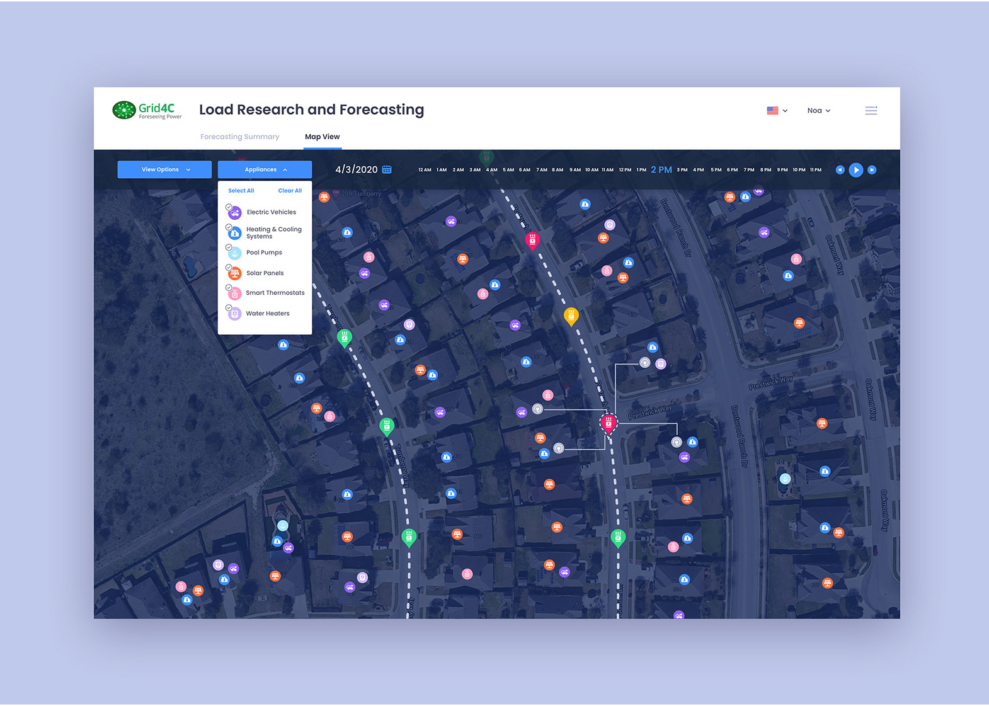Select the highlighted red transformer pin with dashed ring
989x706 pixels.
pos(609,423)
